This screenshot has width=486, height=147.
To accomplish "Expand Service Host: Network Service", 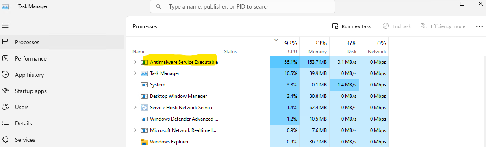I will [135, 107].
